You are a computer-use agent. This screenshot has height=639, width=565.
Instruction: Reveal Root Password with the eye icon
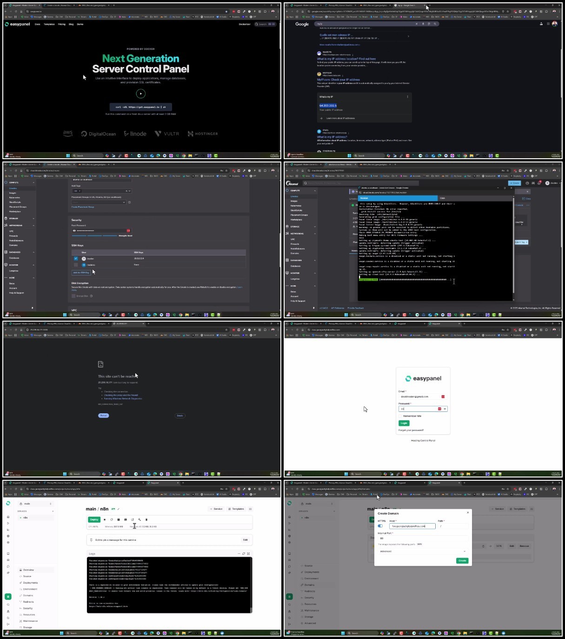pos(74,230)
